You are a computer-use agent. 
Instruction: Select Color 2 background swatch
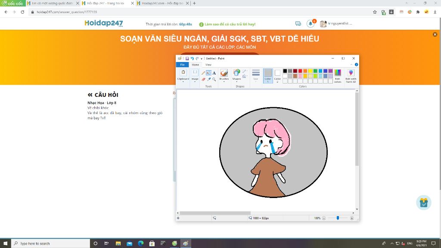point(277,76)
